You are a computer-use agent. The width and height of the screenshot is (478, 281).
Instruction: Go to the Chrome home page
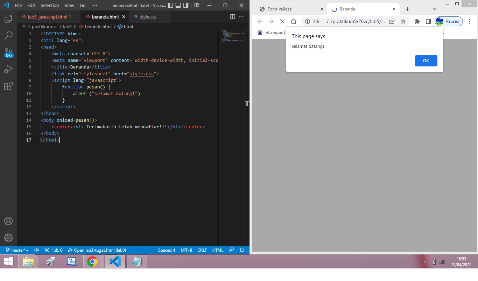[x=294, y=21]
